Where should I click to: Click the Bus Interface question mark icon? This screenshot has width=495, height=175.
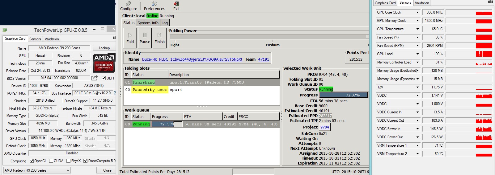pos(115,93)
